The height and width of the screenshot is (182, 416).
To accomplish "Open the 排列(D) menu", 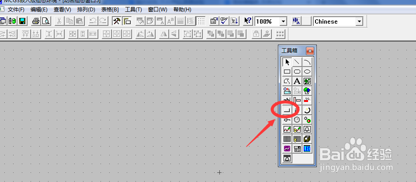I will (x=86, y=10).
